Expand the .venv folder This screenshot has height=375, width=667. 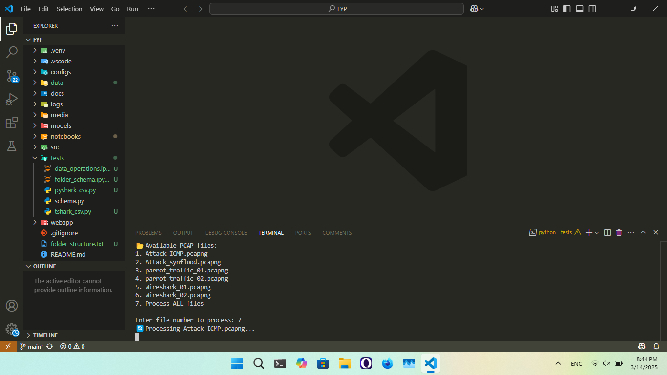click(35, 50)
